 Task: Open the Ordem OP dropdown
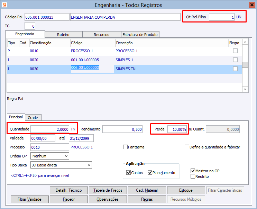[66, 156]
